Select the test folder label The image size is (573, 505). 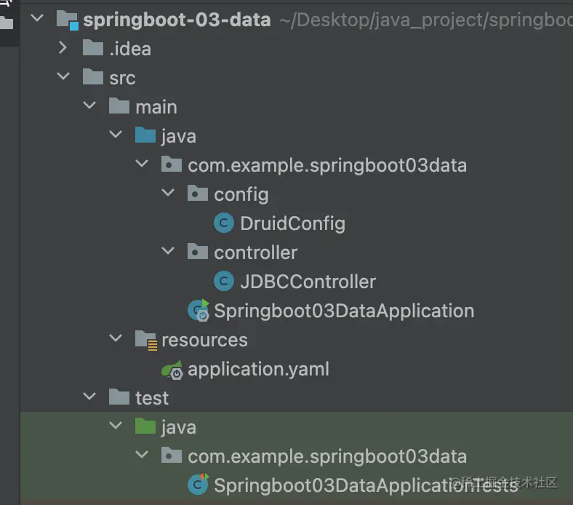coord(152,398)
